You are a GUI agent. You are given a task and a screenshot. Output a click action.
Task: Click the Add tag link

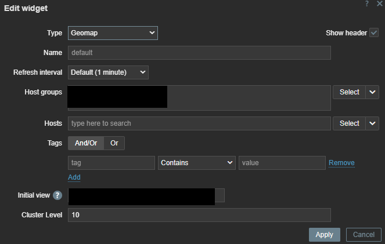(x=74, y=177)
